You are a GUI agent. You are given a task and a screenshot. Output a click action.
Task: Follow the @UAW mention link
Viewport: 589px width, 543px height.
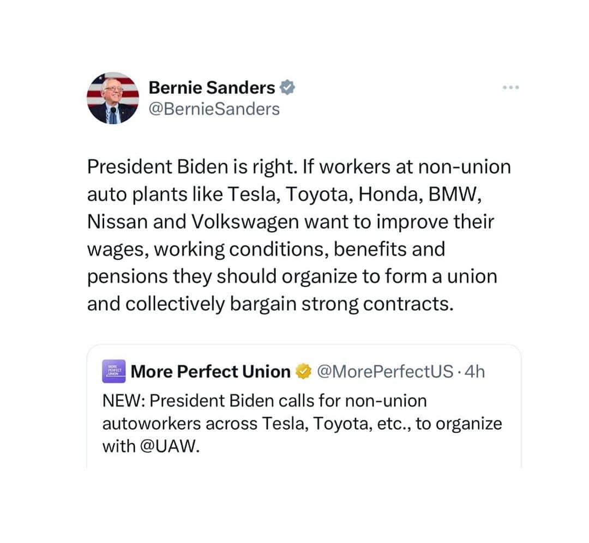pos(169,447)
